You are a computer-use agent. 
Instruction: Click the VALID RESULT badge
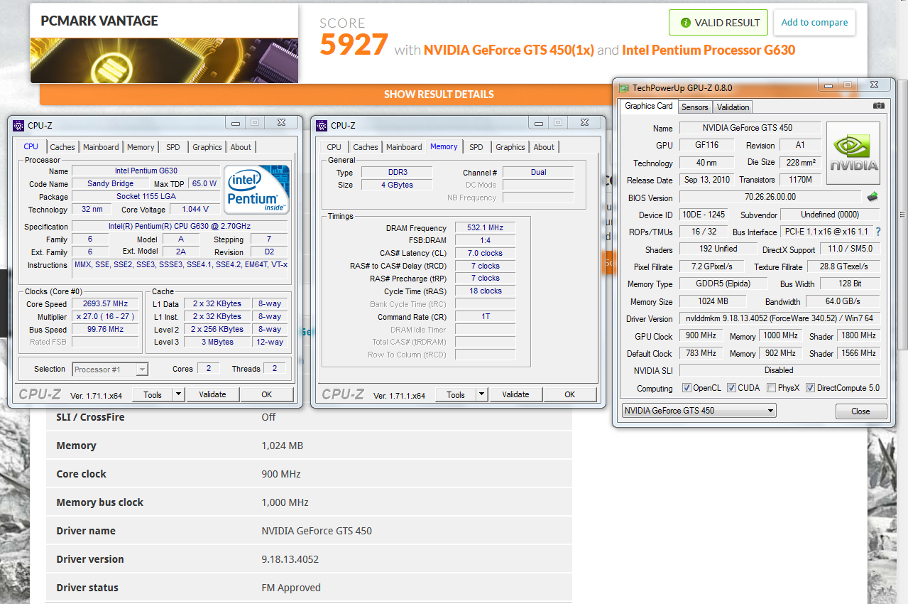tap(718, 23)
